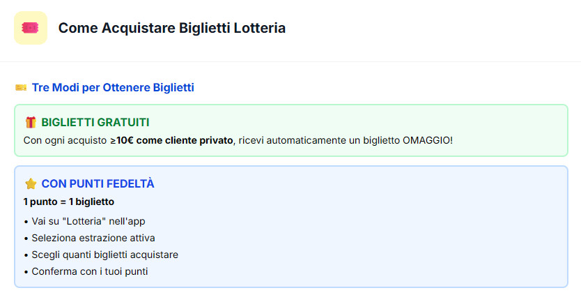This screenshot has height=295, width=581.
Task: Click the bold '≥10€ come cliente privato' text
Action: click(x=171, y=141)
